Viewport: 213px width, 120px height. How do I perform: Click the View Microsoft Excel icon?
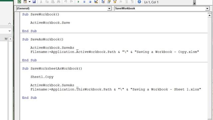19,2
